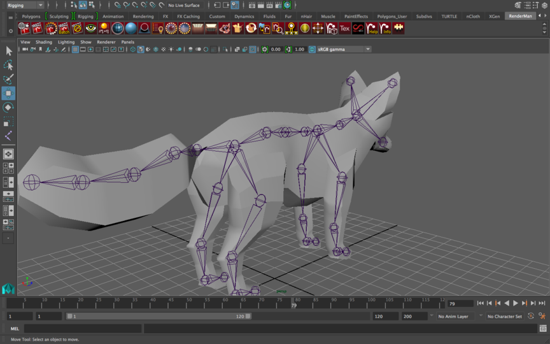This screenshot has width=550, height=344.
Task: Play animation forwards
Action: pyautogui.click(x=515, y=303)
